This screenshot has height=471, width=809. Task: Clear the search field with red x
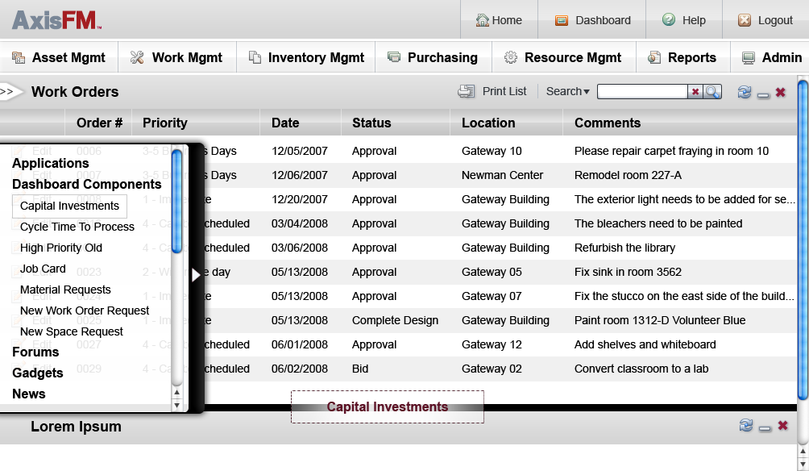(x=695, y=92)
